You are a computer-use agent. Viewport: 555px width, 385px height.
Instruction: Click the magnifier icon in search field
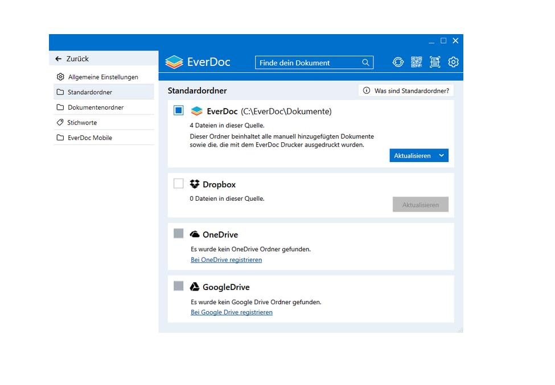click(365, 63)
